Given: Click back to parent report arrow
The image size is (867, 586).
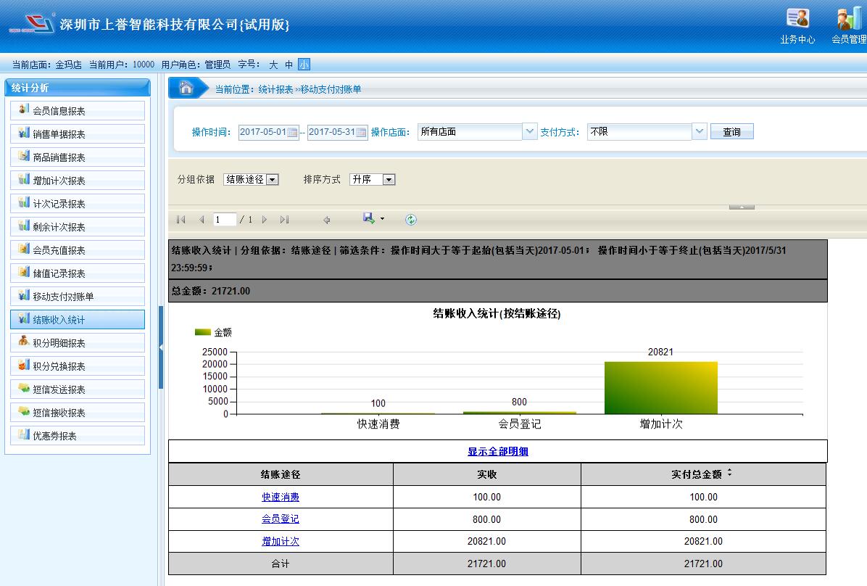Looking at the screenshot, I should [x=327, y=220].
